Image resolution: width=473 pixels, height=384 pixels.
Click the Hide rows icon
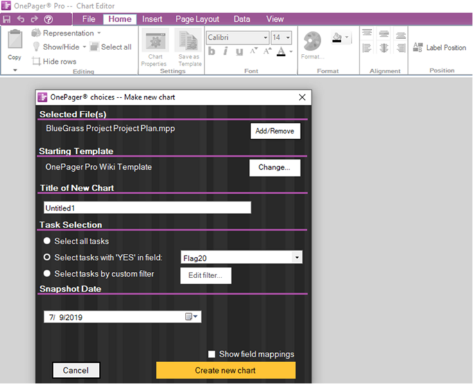coord(36,61)
